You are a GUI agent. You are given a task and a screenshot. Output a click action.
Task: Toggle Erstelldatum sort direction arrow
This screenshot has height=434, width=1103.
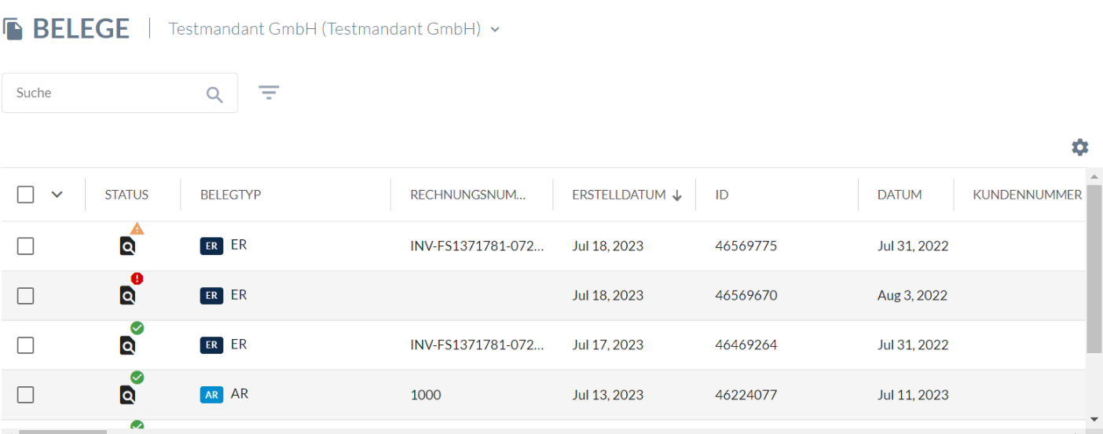(677, 195)
